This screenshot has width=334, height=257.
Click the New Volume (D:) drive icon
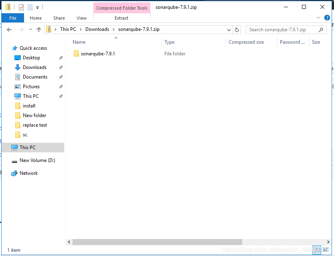[14, 161]
